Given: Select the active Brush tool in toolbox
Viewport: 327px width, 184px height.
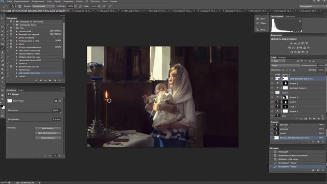Looking at the screenshot, I should pyautogui.click(x=3, y=48).
